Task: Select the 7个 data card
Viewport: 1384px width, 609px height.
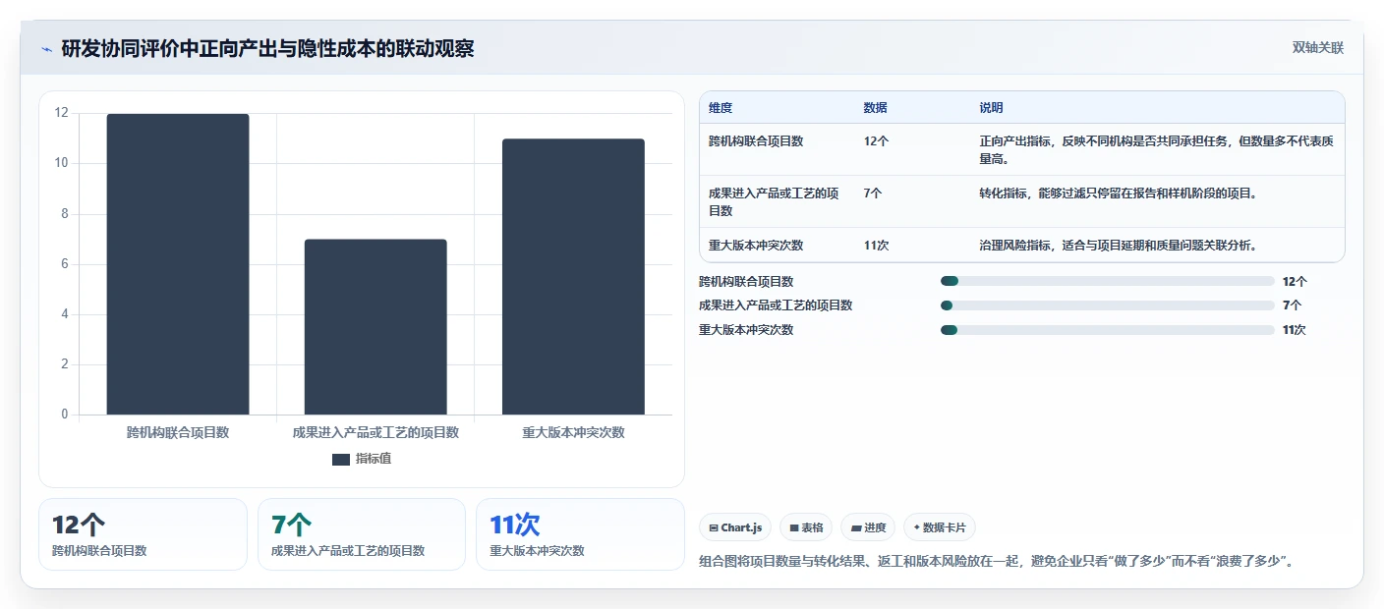Action: [x=362, y=534]
